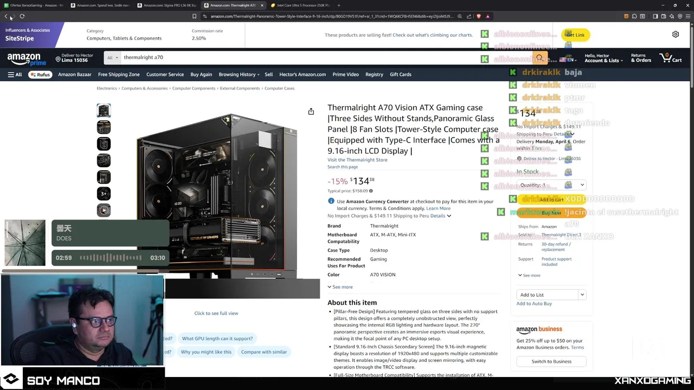Open a new browser tab with plus

coord(339,5)
